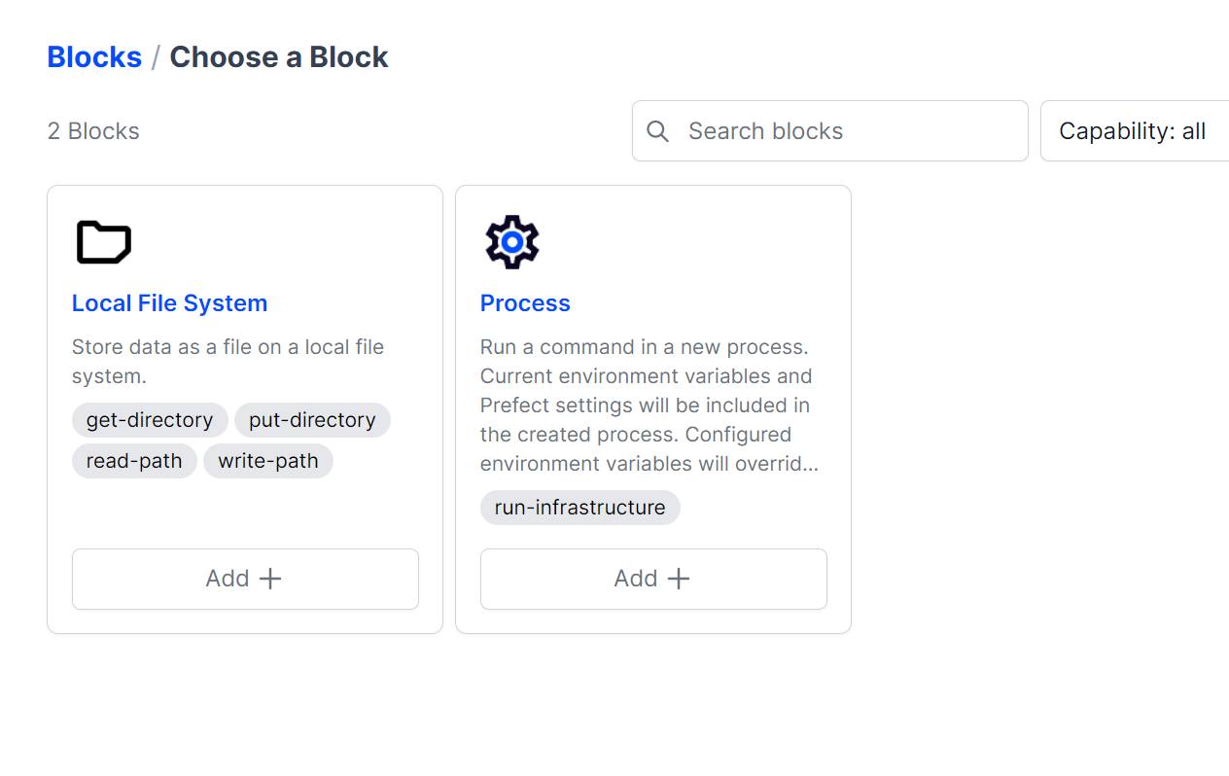Select the run-infrastructure capability tag

(579, 507)
